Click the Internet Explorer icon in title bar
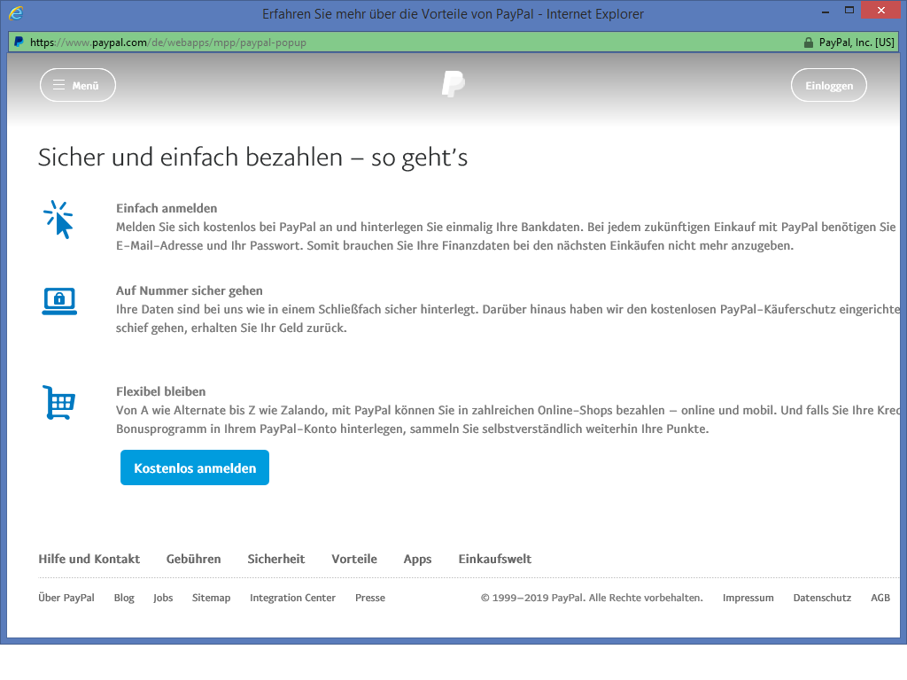 click(16, 13)
